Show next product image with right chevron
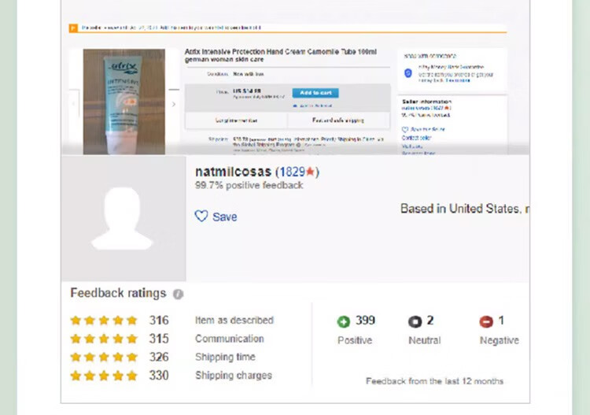This screenshot has height=415, width=590. click(174, 104)
